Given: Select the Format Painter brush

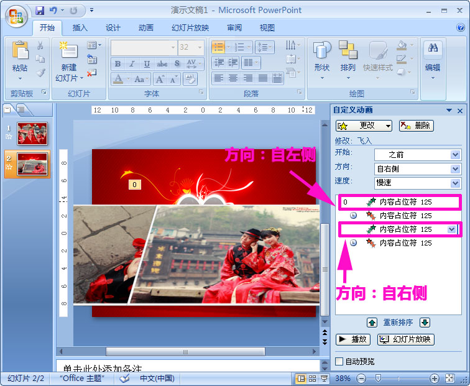Looking at the screenshot, I should click(40, 73).
